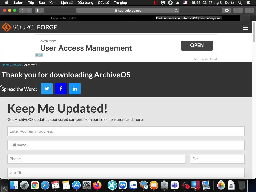Click the menu bar date and time

(x=206, y=2)
